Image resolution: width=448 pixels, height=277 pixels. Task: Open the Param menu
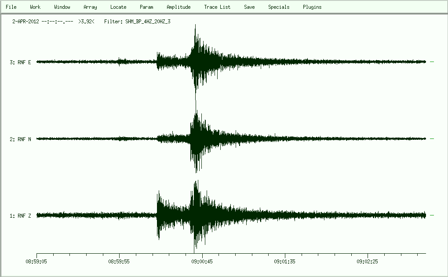tap(146, 7)
